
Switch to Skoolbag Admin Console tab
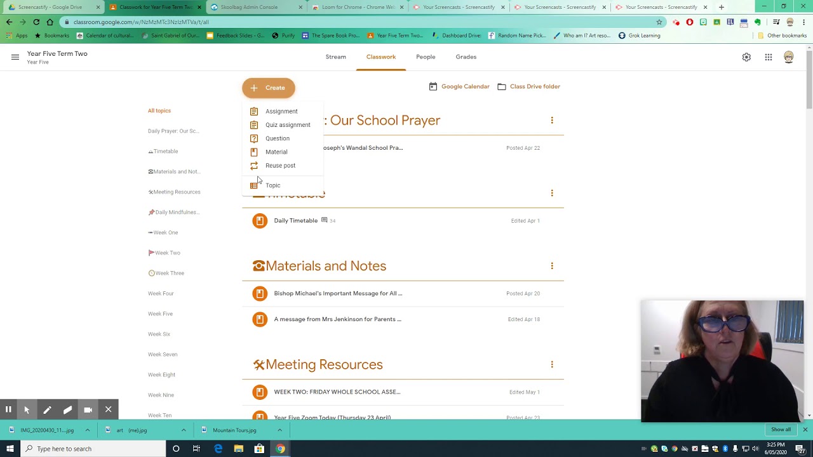tap(255, 7)
